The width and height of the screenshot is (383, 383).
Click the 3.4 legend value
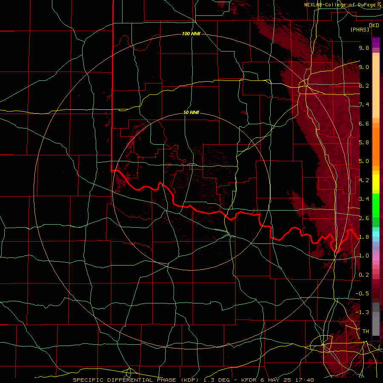pos(364,199)
